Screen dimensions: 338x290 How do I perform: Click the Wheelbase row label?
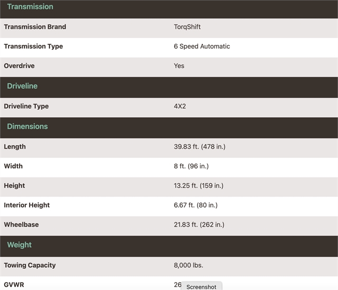[21, 225]
